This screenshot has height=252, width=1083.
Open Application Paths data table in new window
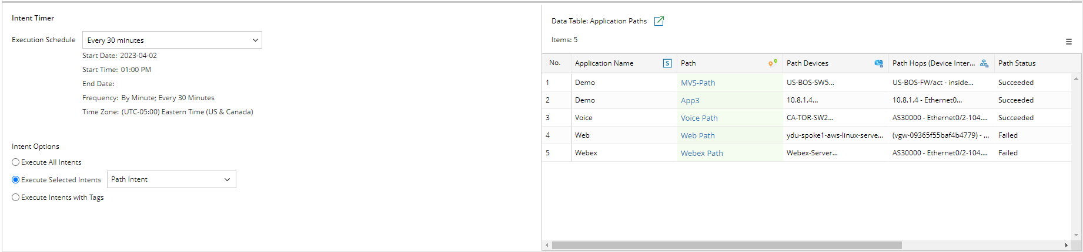659,21
